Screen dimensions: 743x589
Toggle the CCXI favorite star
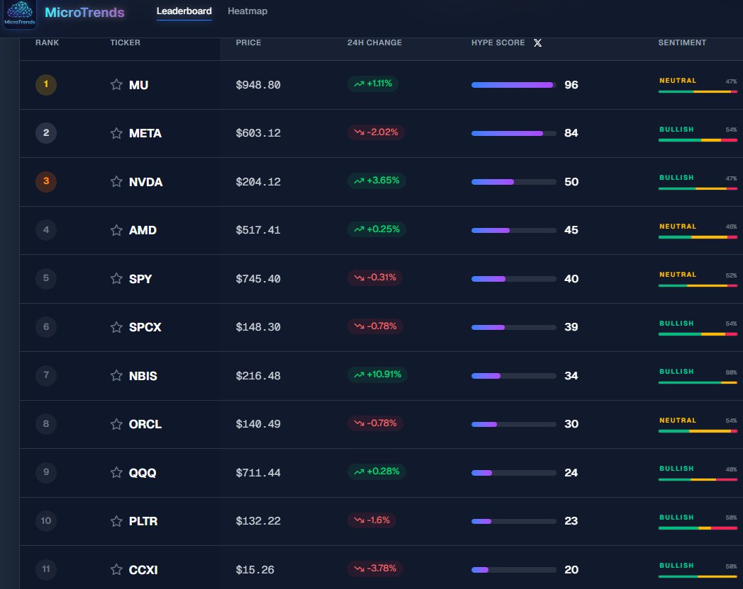(x=116, y=570)
